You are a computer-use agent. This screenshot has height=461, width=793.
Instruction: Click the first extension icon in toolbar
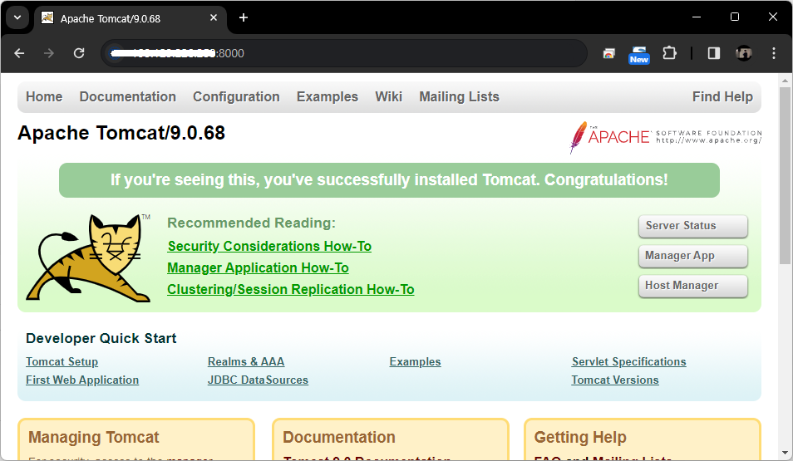tap(609, 53)
